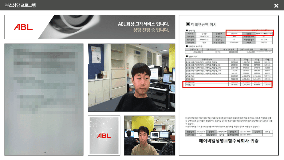Select the small customer video thumbnail
The width and height of the screenshot is (284, 160).
[150, 135]
